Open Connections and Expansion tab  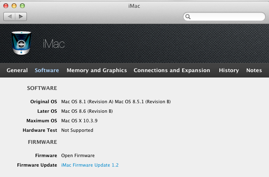[x=172, y=70]
